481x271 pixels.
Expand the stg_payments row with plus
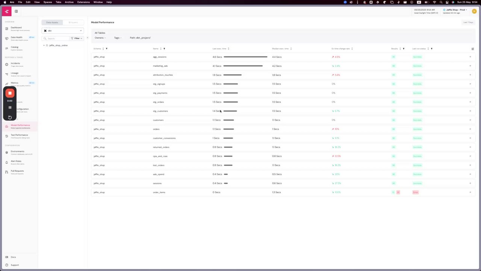[470, 93]
